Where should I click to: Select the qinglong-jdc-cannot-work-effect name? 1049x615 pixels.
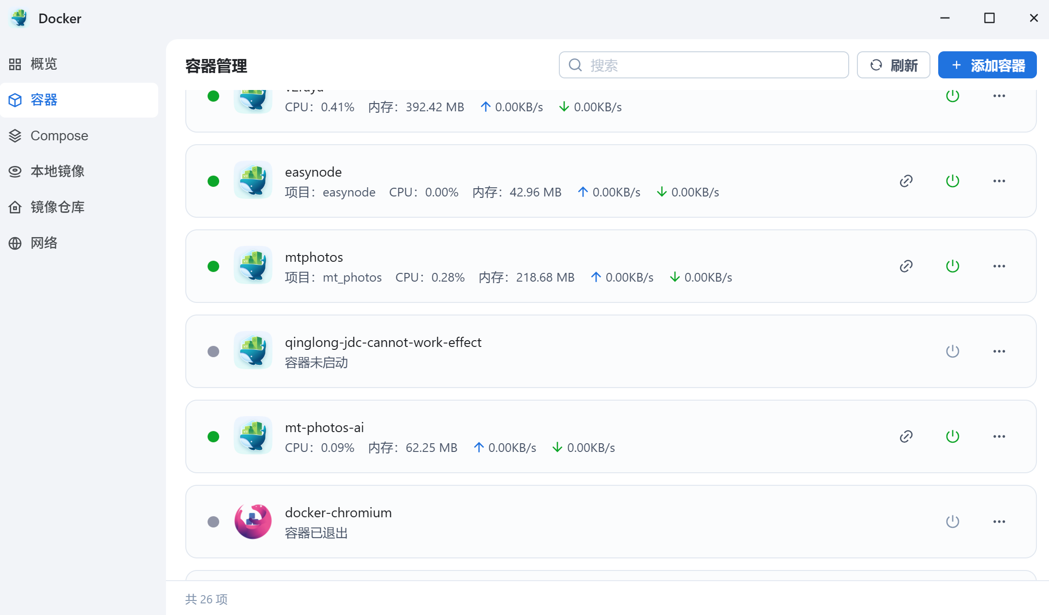(x=383, y=343)
